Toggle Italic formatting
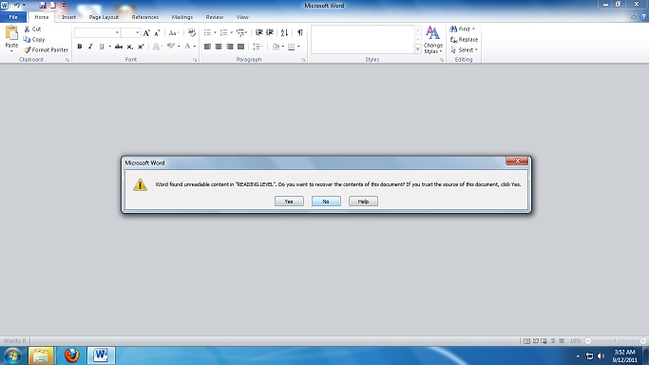The height and width of the screenshot is (365, 649). [90, 47]
